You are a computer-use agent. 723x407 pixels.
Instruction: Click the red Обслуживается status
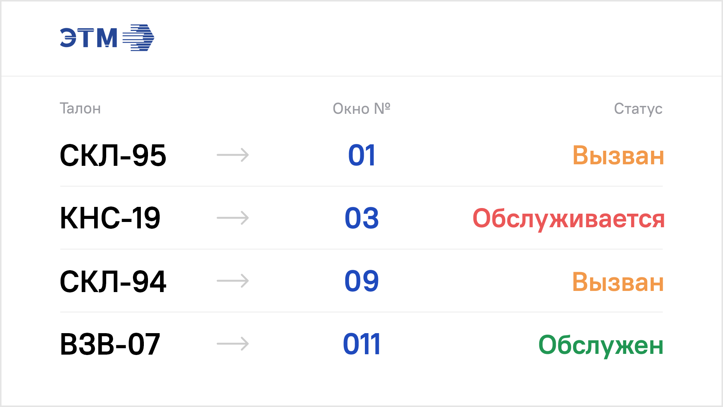[x=568, y=219]
